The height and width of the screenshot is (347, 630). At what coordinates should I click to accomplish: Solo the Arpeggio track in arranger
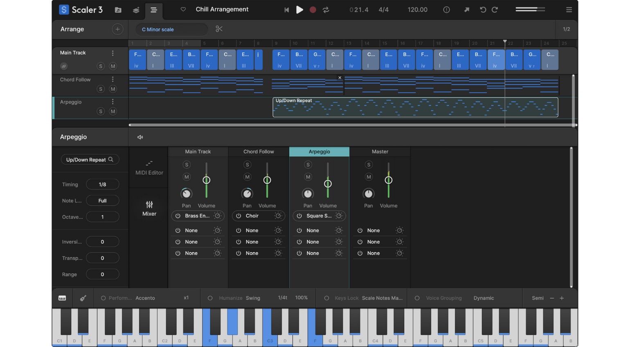click(101, 111)
